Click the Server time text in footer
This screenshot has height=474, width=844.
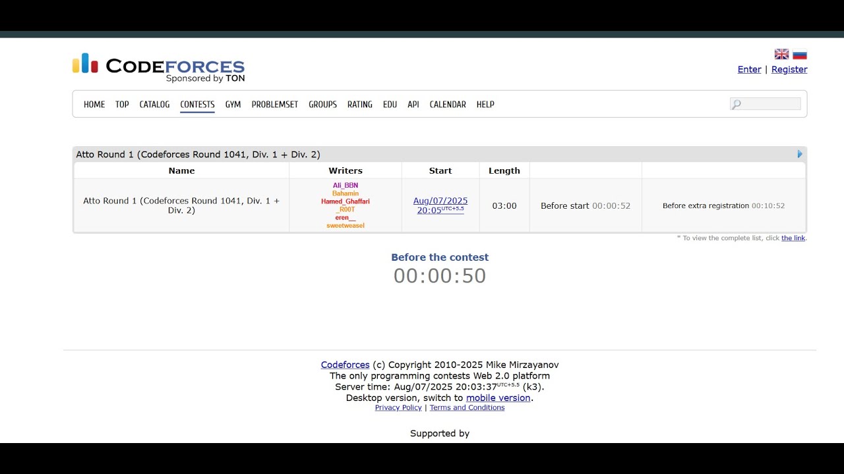(x=440, y=386)
